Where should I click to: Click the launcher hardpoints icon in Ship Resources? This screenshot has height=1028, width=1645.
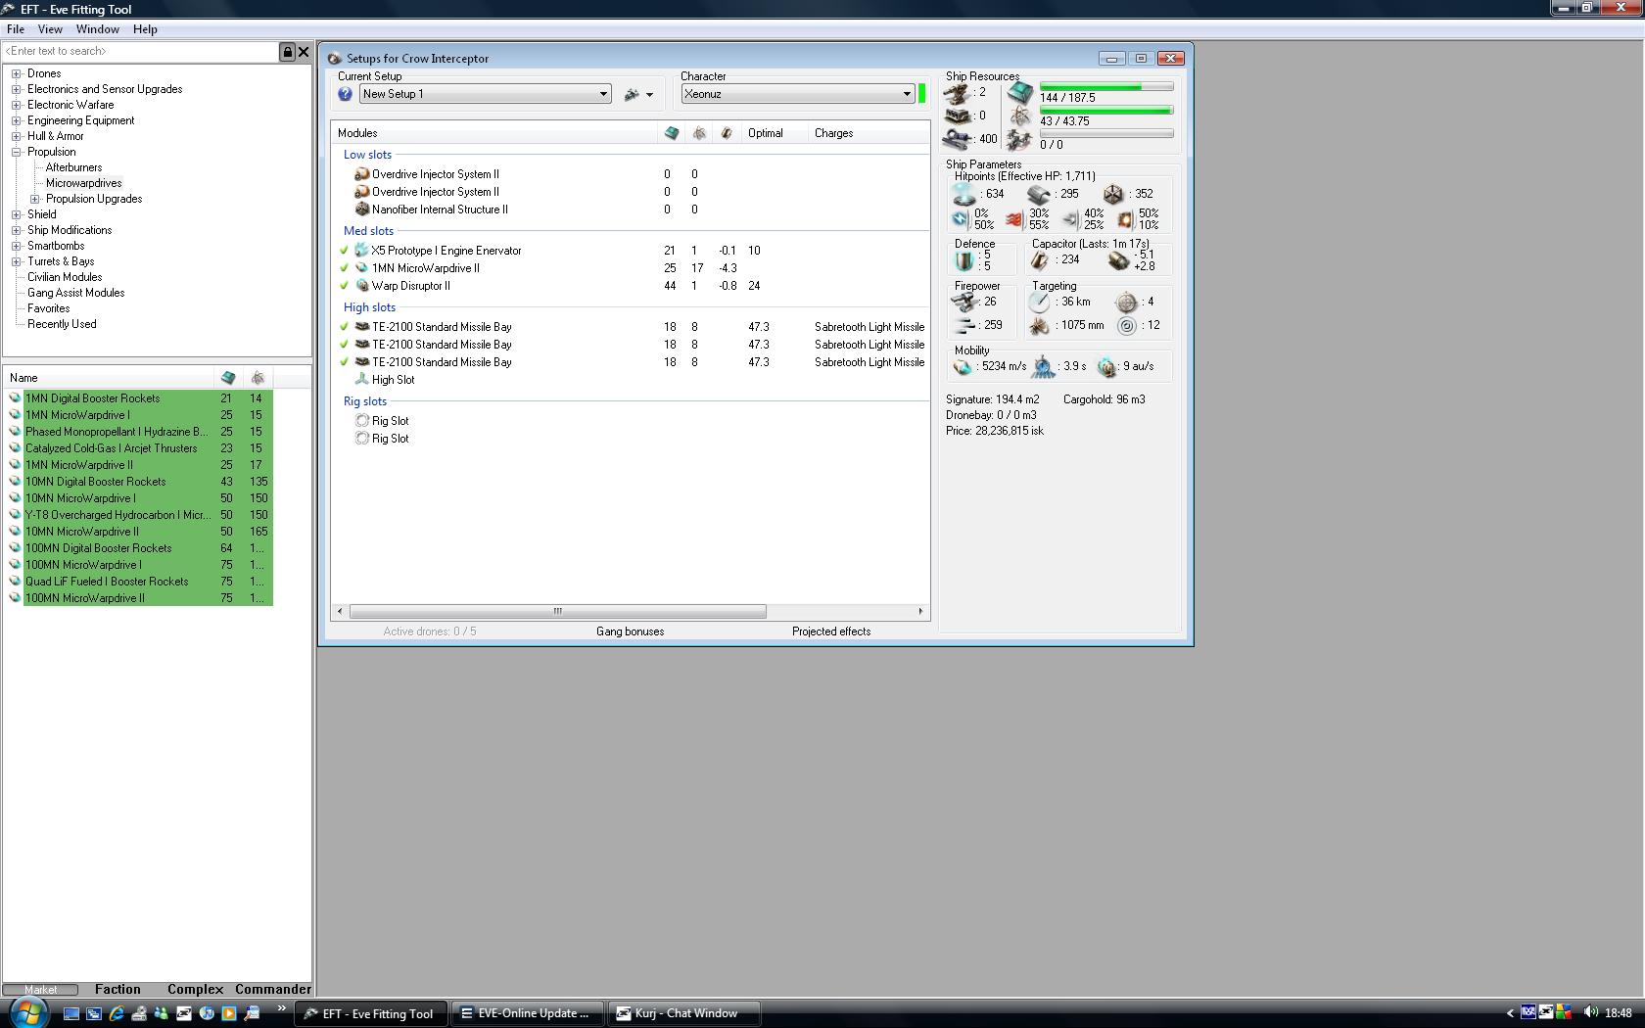(956, 116)
